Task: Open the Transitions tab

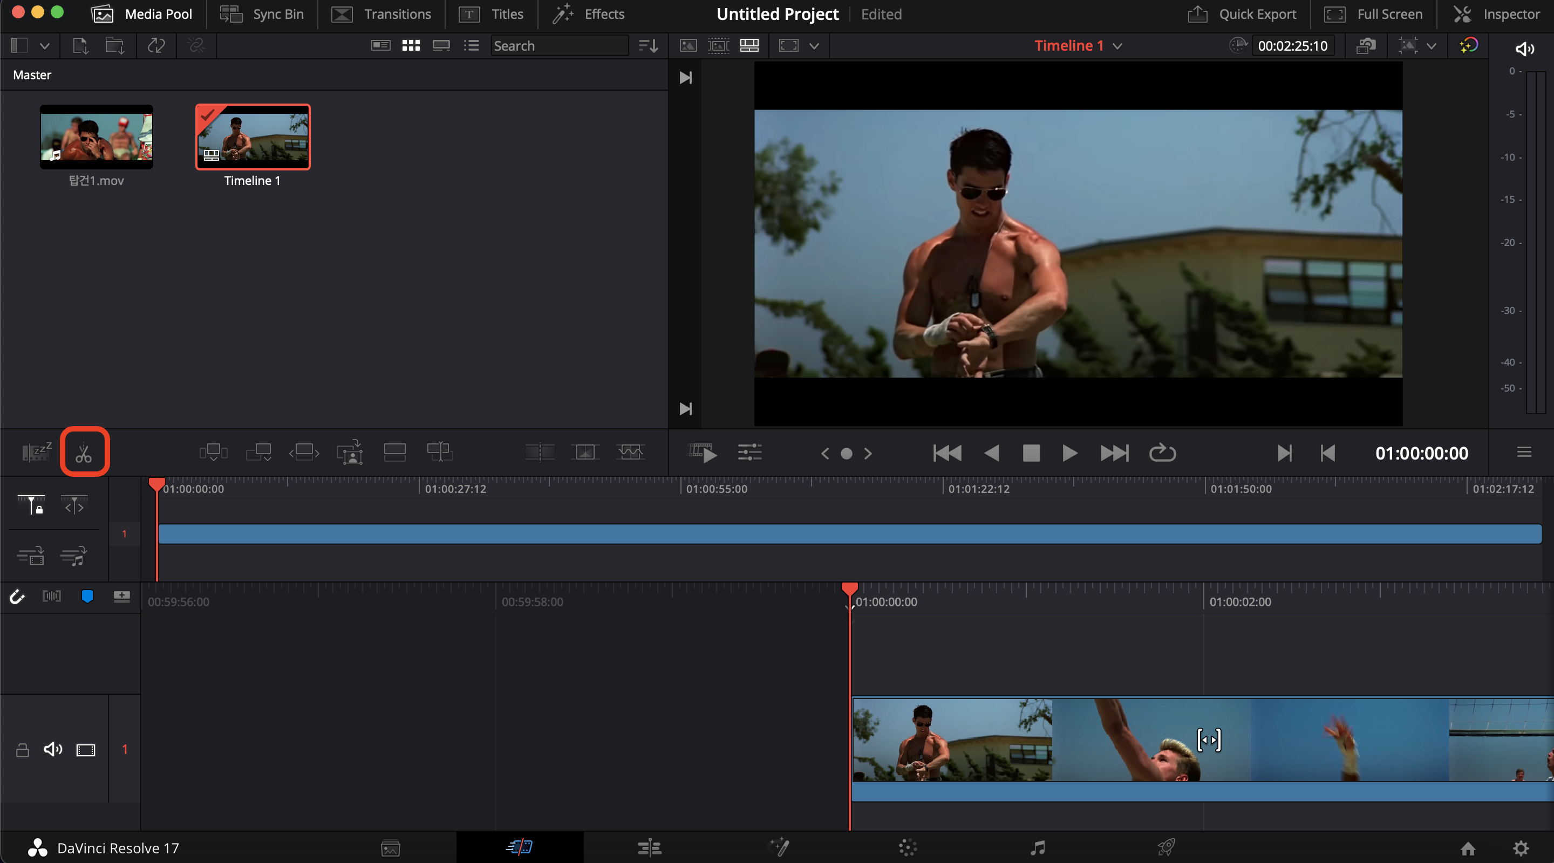Action: pyautogui.click(x=381, y=14)
